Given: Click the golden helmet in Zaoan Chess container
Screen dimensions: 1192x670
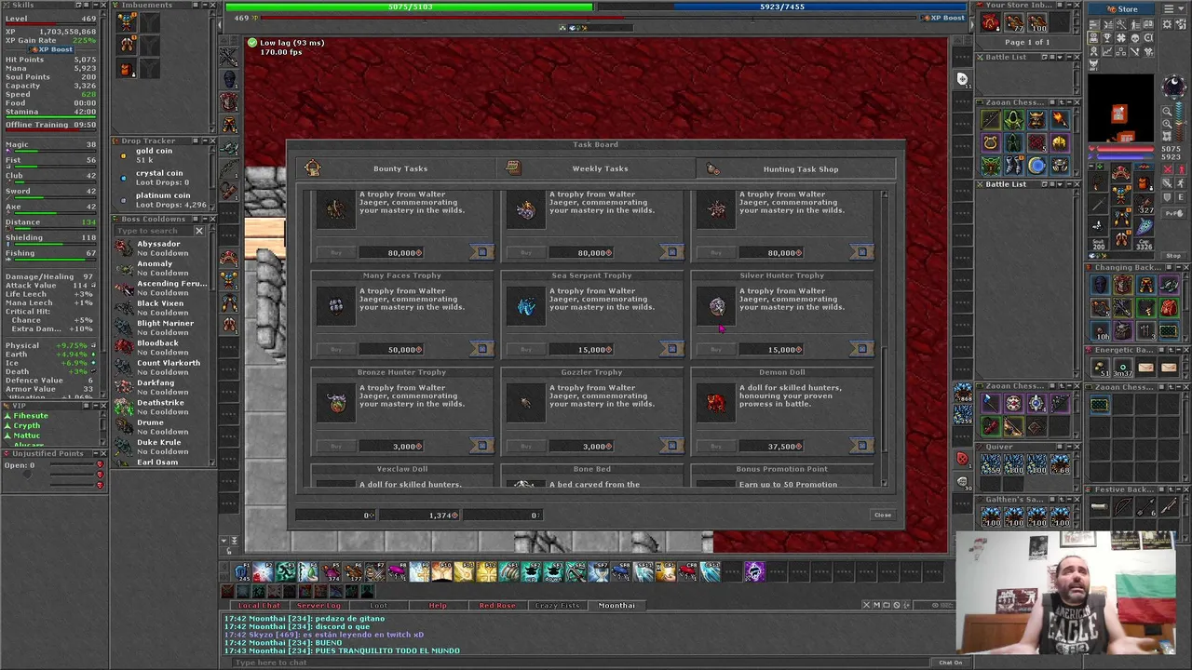Looking at the screenshot, I should [x=1059, y=143].
